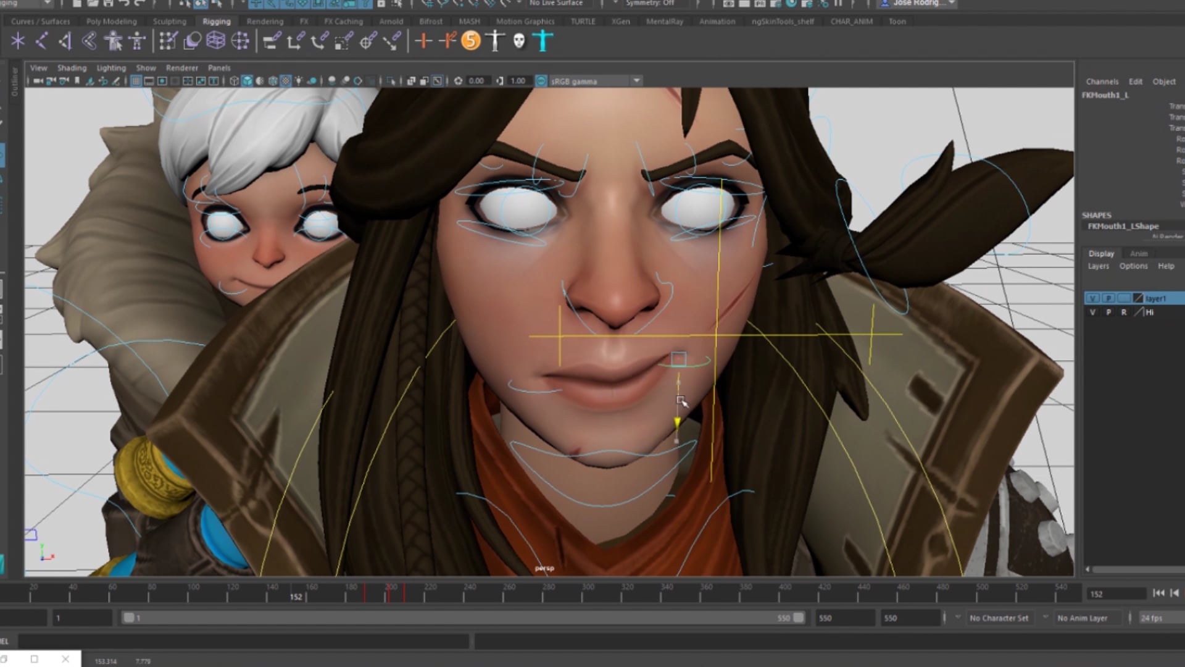This screenshot has width=1185, height=667.
Task: Open the Channels menu in Channel Box
Action: [1102, 82]
